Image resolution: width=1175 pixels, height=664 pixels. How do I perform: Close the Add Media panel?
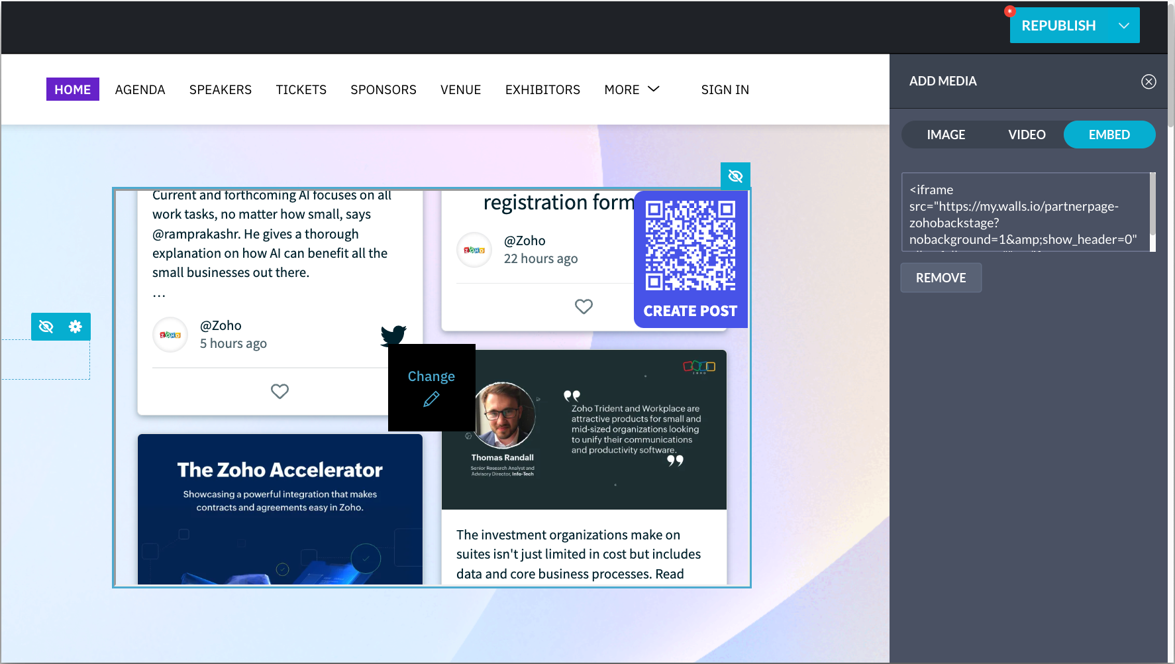pos(1149,82)
